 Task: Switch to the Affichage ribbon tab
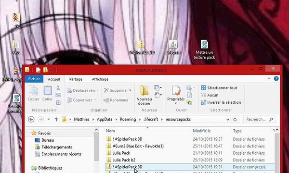[100, 79]
